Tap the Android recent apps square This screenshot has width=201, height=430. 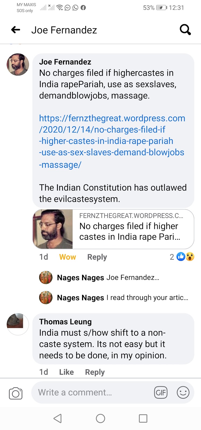143,418
